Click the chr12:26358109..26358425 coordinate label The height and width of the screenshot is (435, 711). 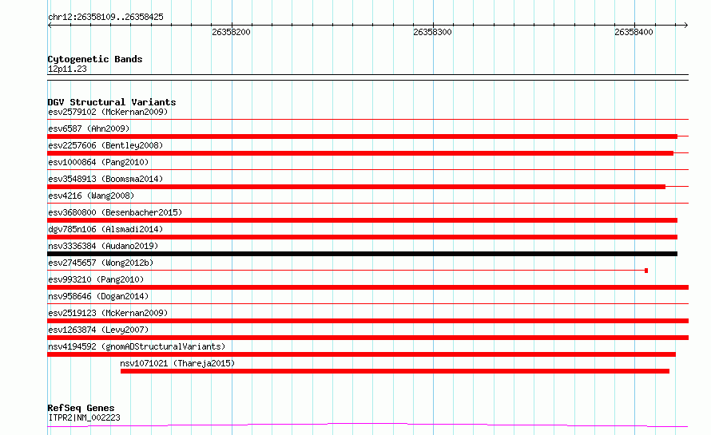(x=105, y=17)
